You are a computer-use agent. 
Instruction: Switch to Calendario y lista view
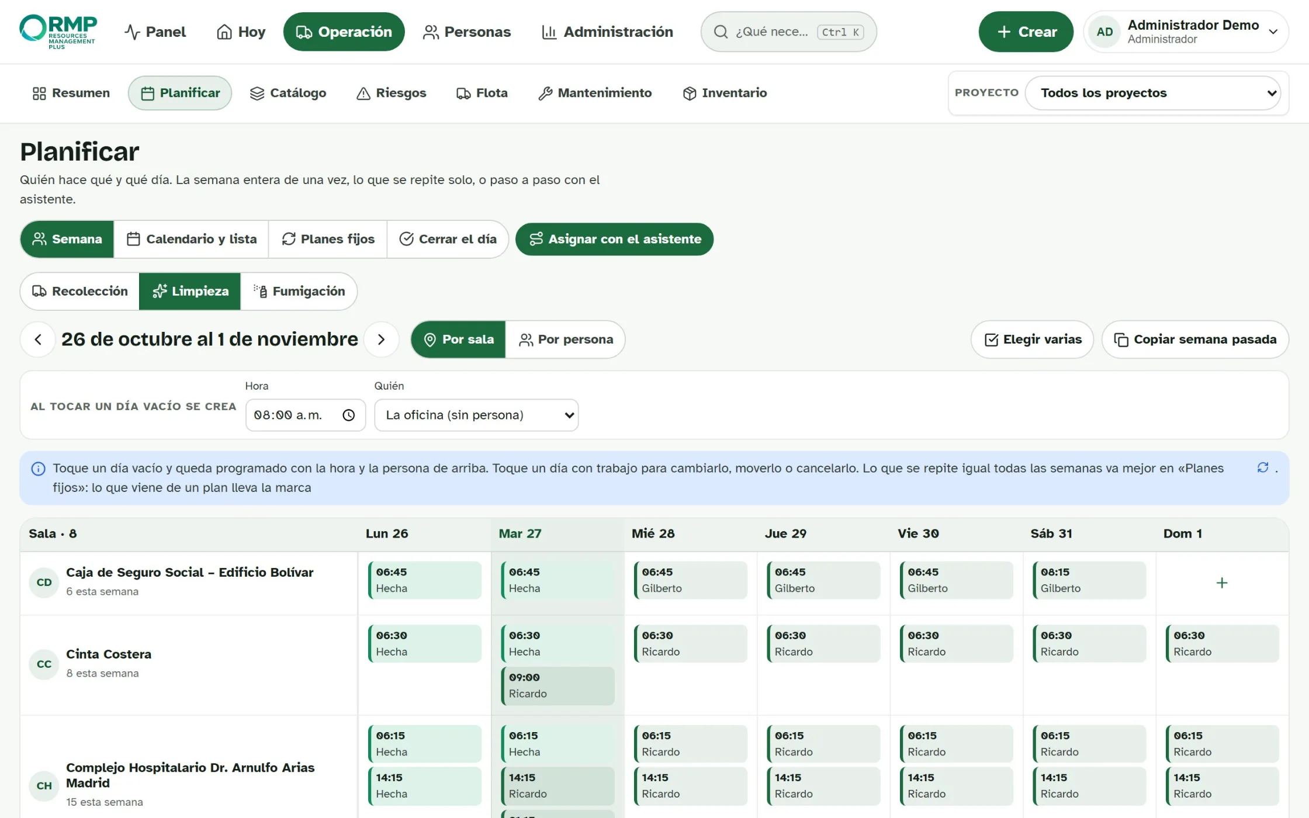pos(192,239)
